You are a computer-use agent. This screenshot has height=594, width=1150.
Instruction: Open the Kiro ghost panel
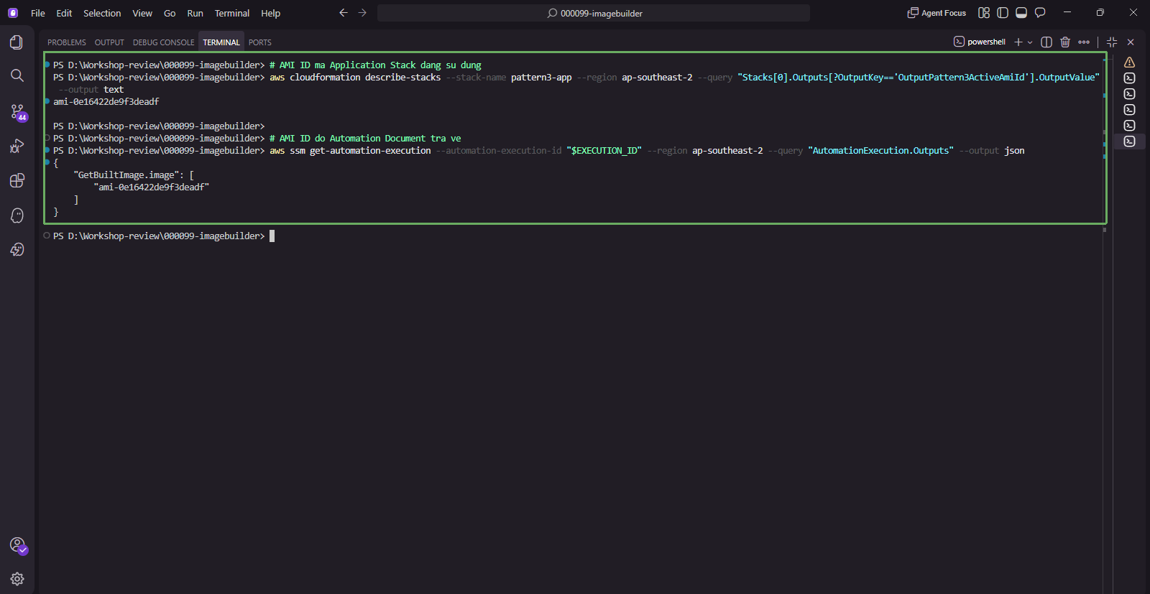click(x=17, y=215)
